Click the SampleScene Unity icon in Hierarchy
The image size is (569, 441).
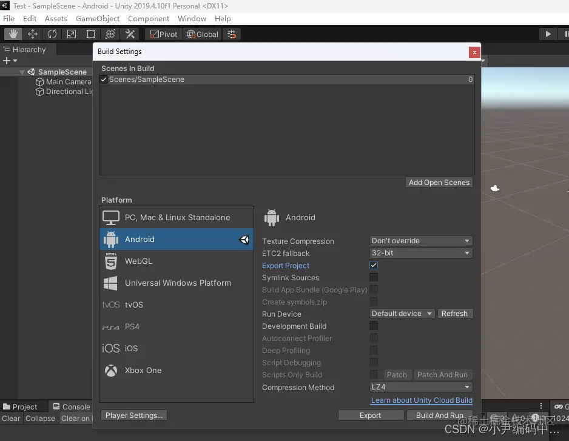tap(31, 72)
